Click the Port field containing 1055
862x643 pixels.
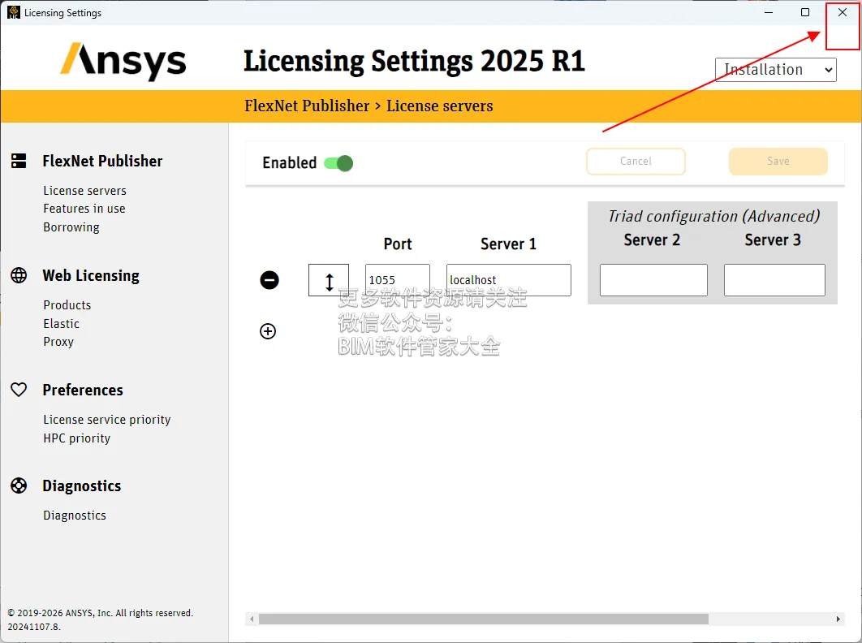point(398,280)
